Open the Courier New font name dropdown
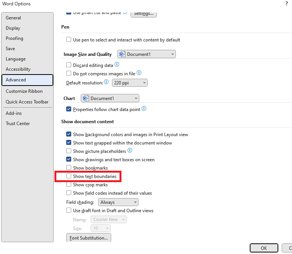This screenshot has width=292, height=254. (x=109, y=219)
